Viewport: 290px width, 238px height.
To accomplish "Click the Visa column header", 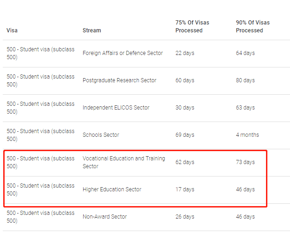I will point(12,31).
